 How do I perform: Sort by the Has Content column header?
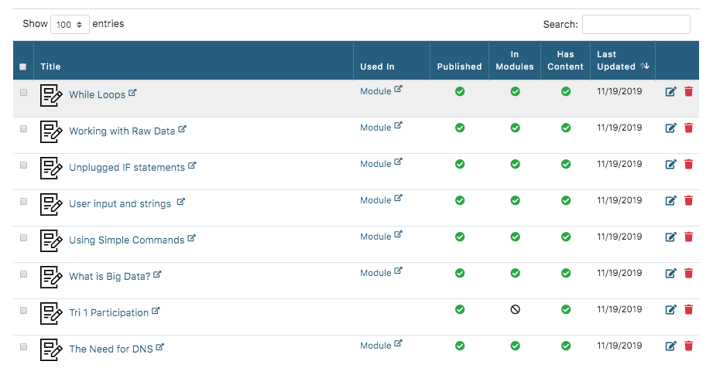566,60
